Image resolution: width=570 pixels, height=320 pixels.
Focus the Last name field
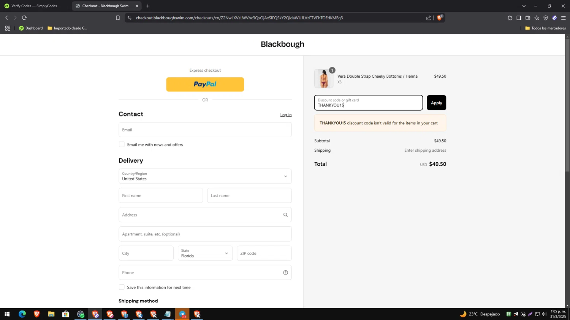249,196
